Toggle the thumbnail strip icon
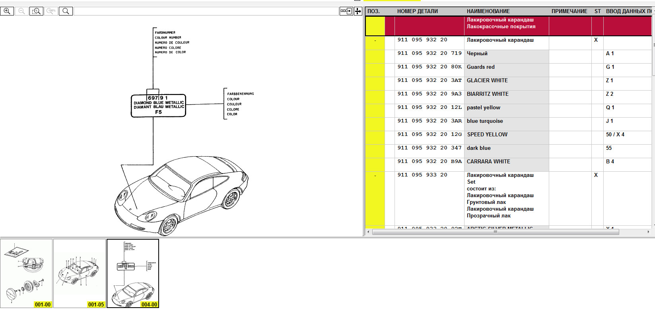Screen dimensions: 655x312 tap(346, 11)
